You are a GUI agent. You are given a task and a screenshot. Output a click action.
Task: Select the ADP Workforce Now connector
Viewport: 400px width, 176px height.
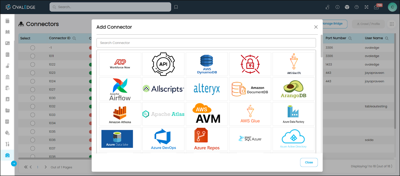[x=120, y=64]
